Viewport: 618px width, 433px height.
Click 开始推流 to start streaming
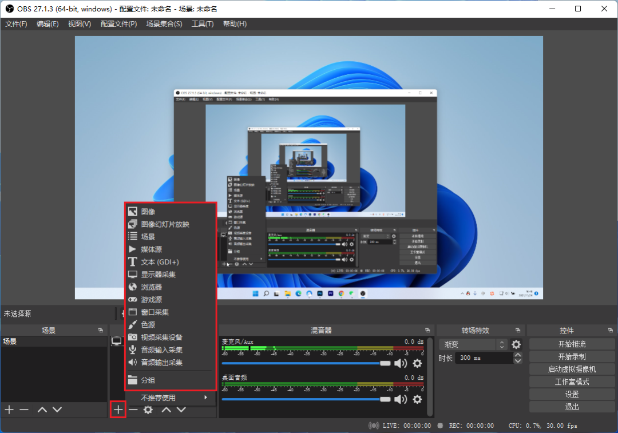coord(572,344)
